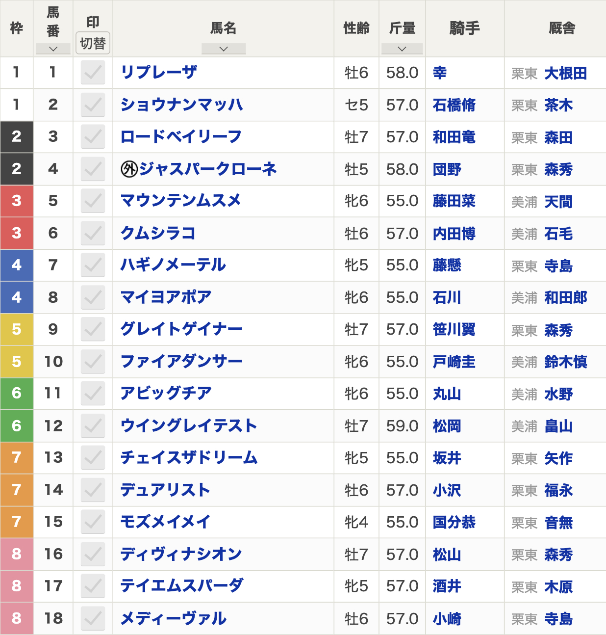Open jockey 藤懸 profile link

[x=447, y=265]
